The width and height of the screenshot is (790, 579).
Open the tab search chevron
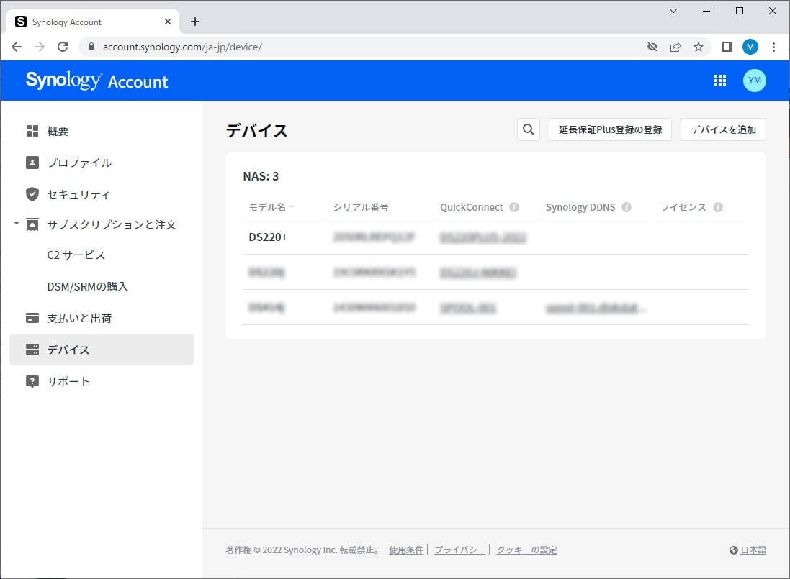tap(673, 11)
